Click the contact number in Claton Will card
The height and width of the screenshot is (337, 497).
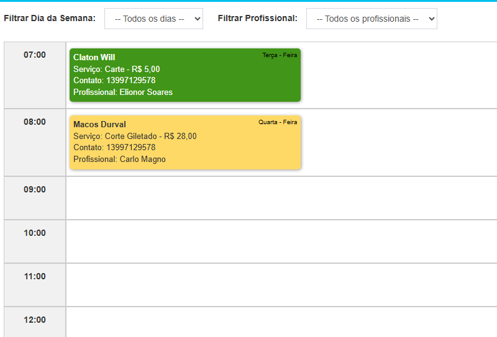tap(131, 81)
